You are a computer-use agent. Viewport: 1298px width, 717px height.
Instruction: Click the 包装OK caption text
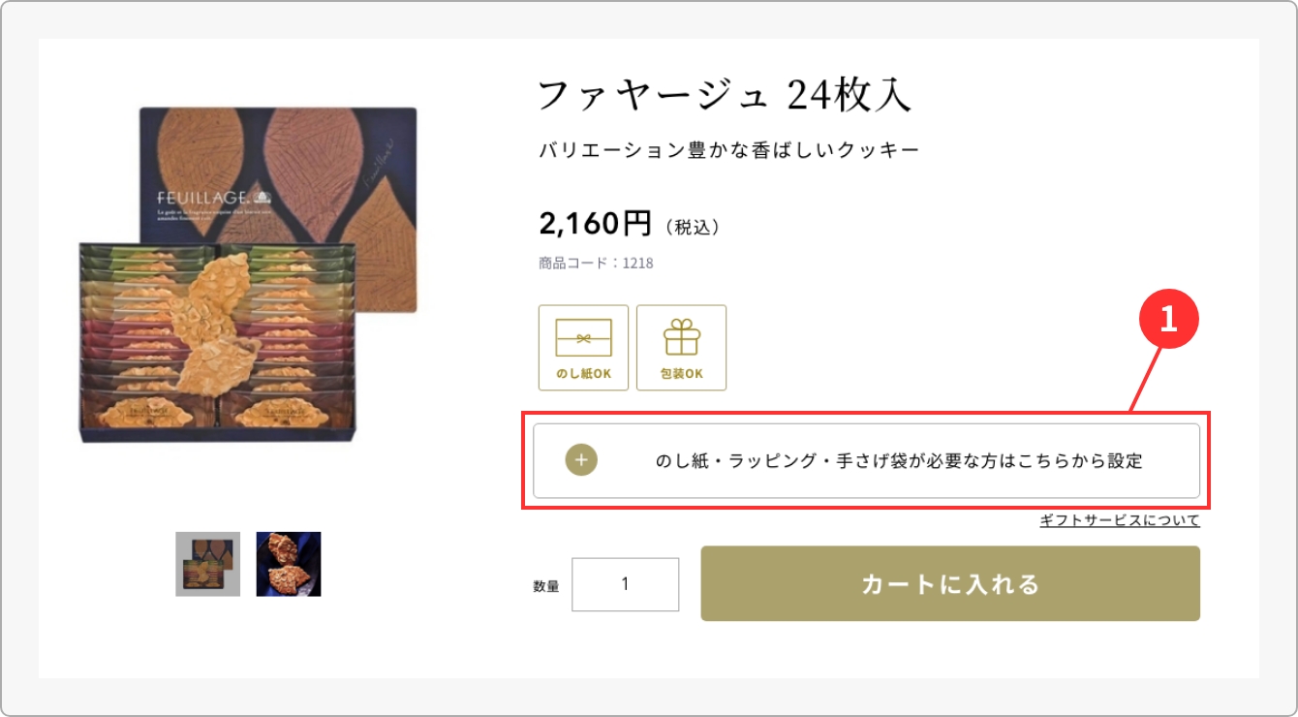[681, 374]
